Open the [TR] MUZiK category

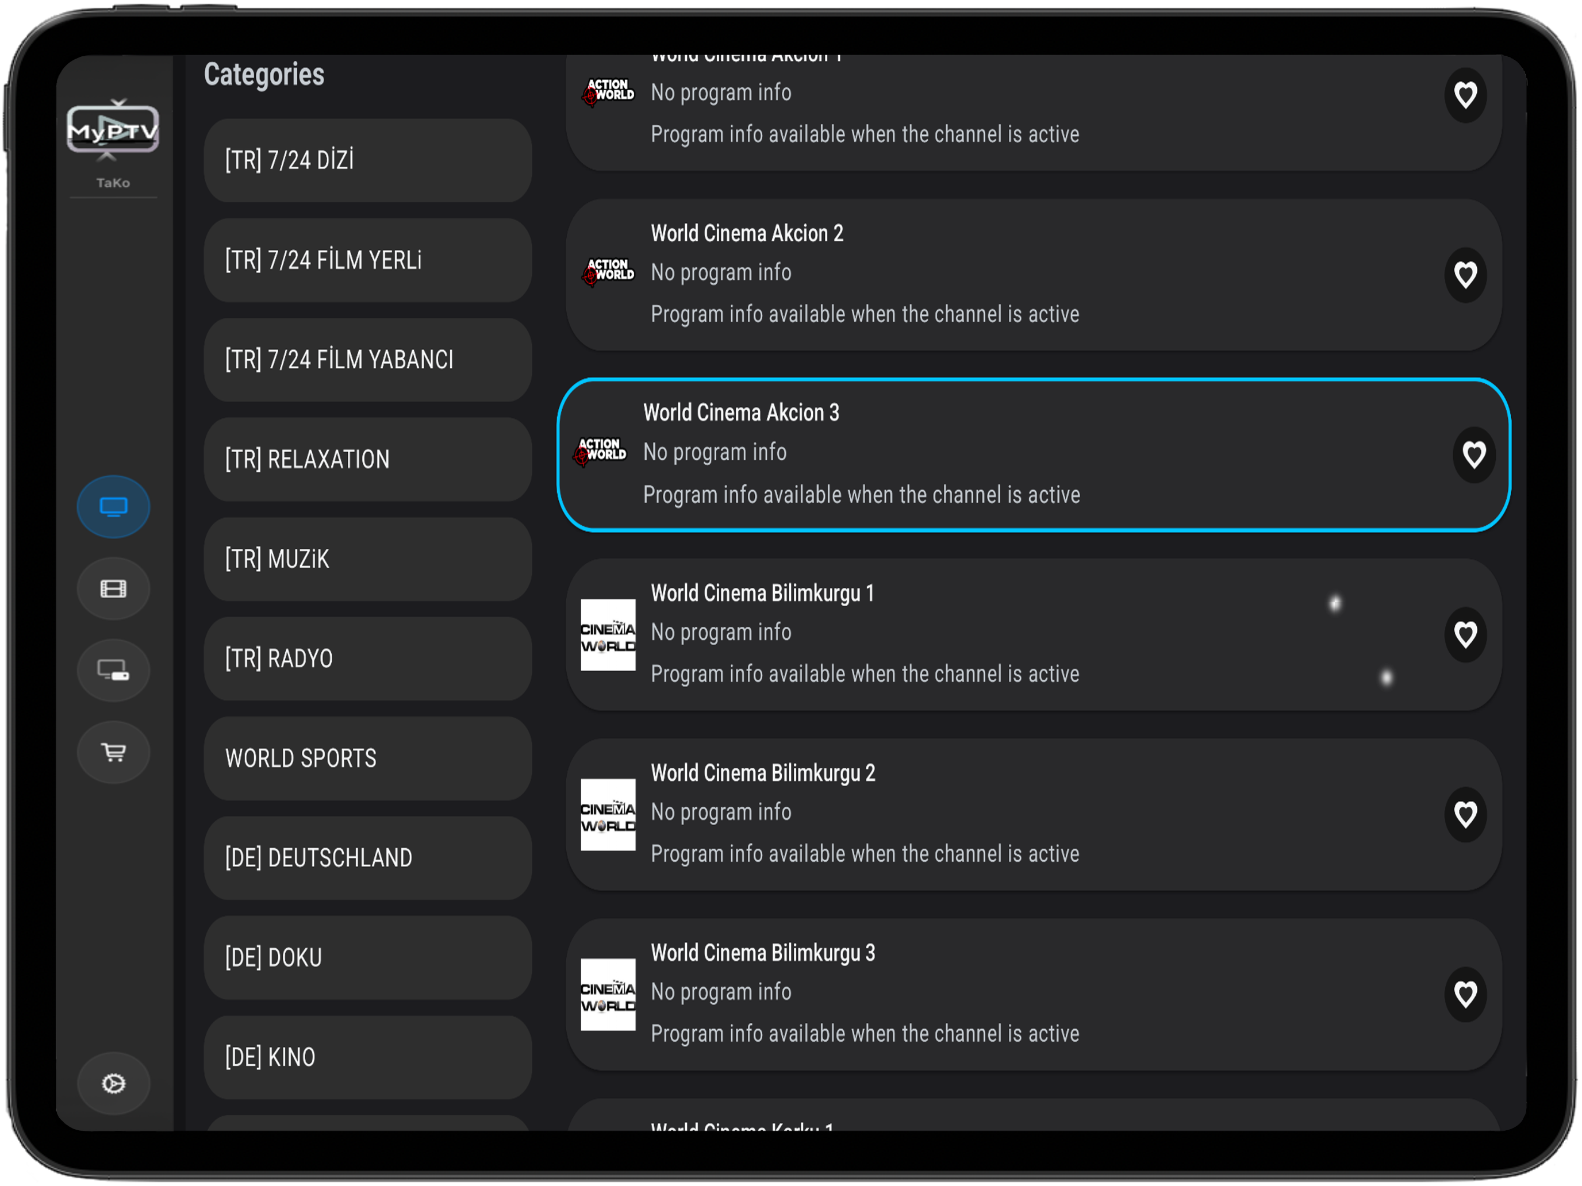(367, 559)
